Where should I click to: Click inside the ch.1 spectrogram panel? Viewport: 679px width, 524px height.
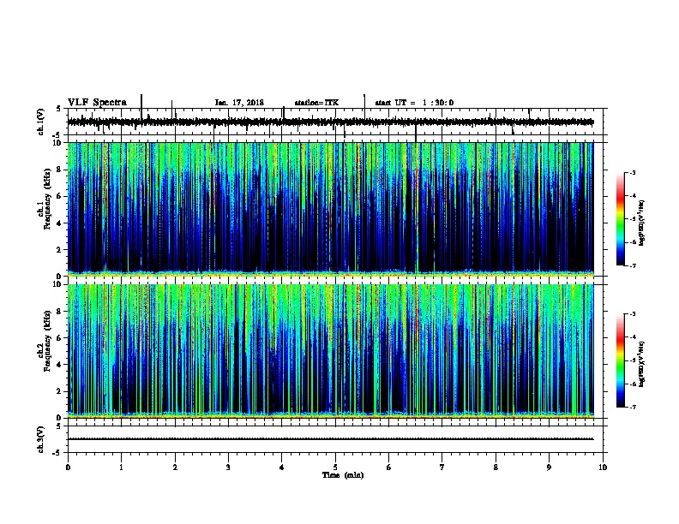pos(331,209)
